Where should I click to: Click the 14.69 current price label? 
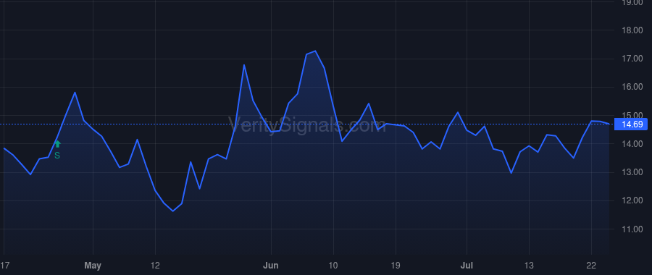point(632,124)
